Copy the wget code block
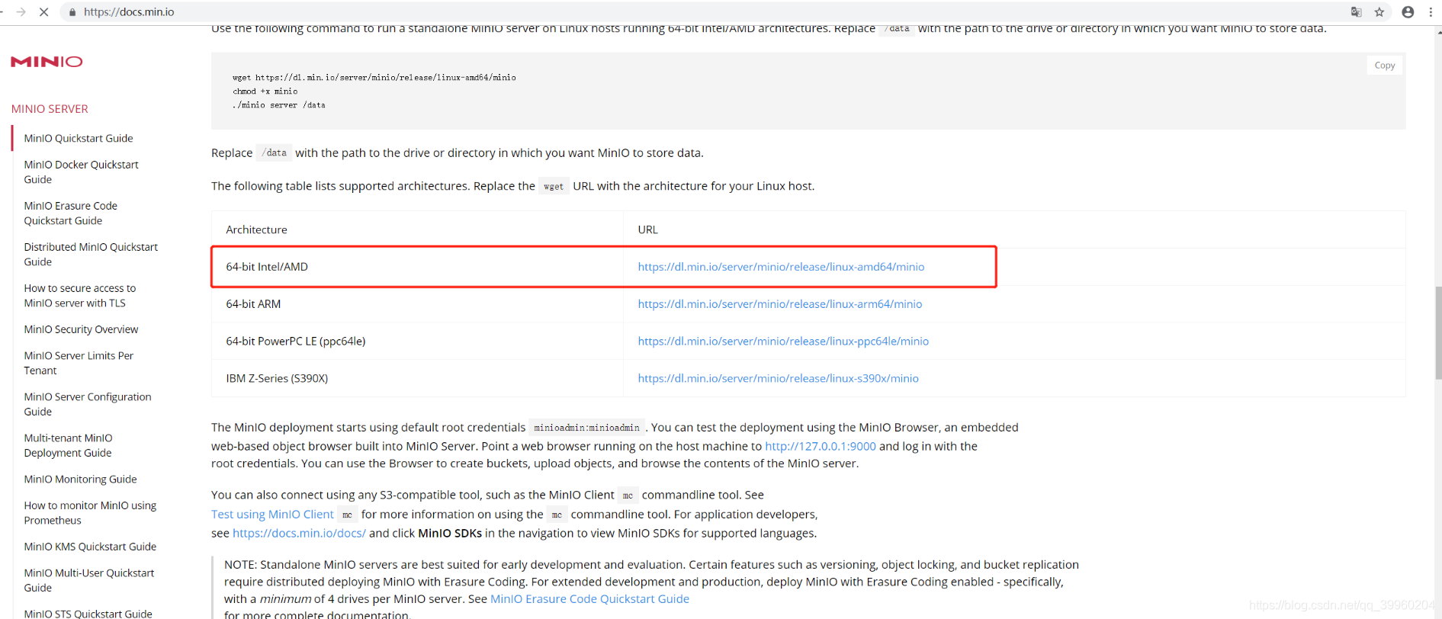 pyautogui.click(x=1385, y=66)
